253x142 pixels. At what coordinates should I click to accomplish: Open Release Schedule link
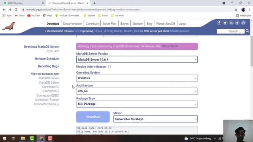(x=47, y=59)
